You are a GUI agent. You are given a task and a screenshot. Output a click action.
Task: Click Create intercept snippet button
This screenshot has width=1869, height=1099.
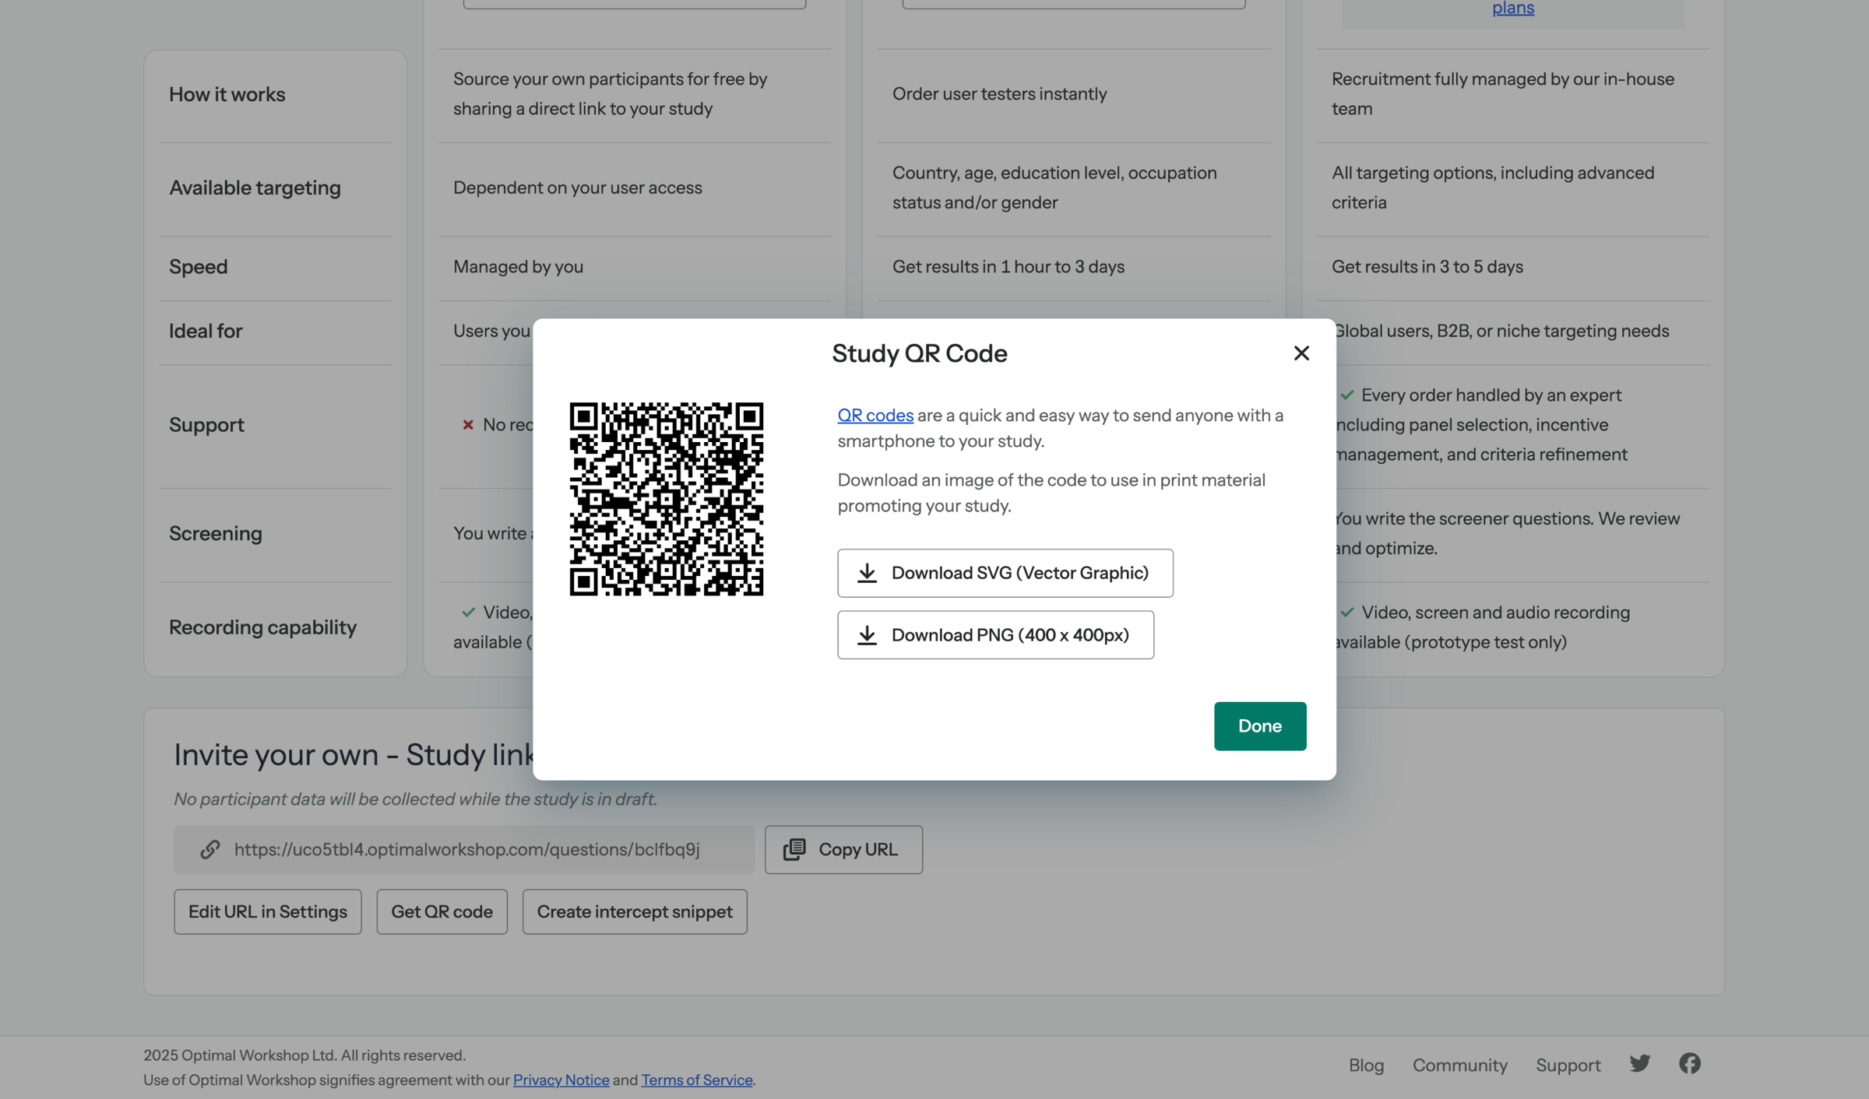pyautogui.click(x=635, y=912)
